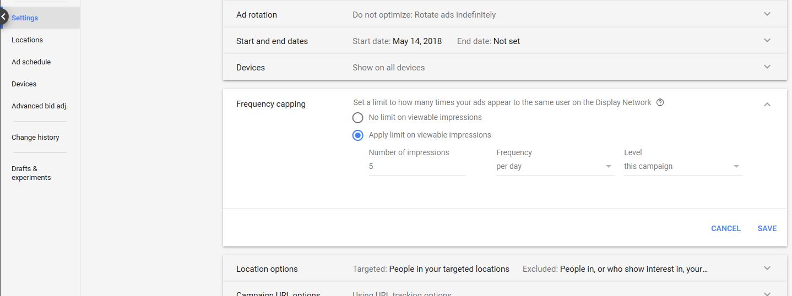This screenshot has height=296, width=792.
Task: Open the Level this campaign dropdown
Action: 683,167
